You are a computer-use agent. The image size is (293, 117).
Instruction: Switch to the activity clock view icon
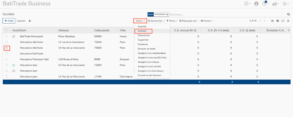(288, 21)
